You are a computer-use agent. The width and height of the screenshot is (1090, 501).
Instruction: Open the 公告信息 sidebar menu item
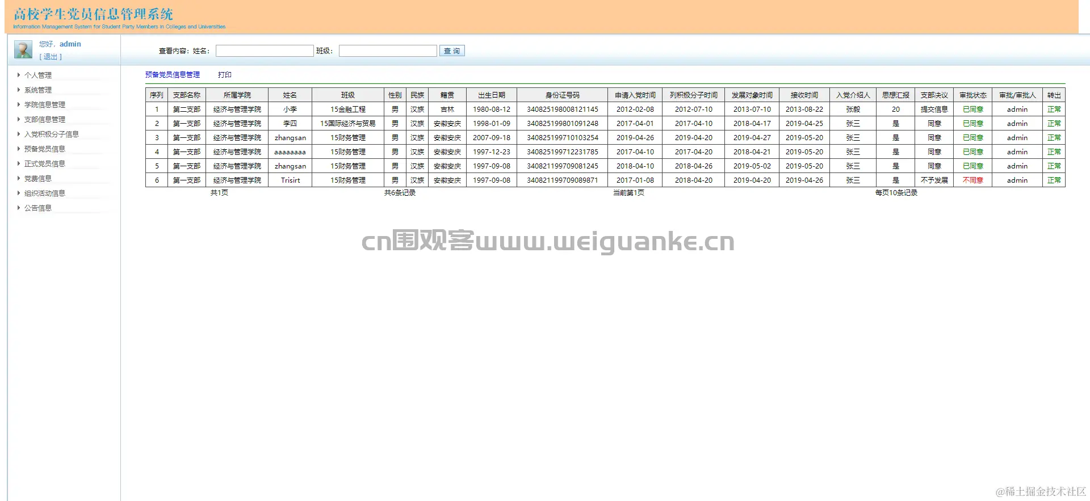point(38,208)
